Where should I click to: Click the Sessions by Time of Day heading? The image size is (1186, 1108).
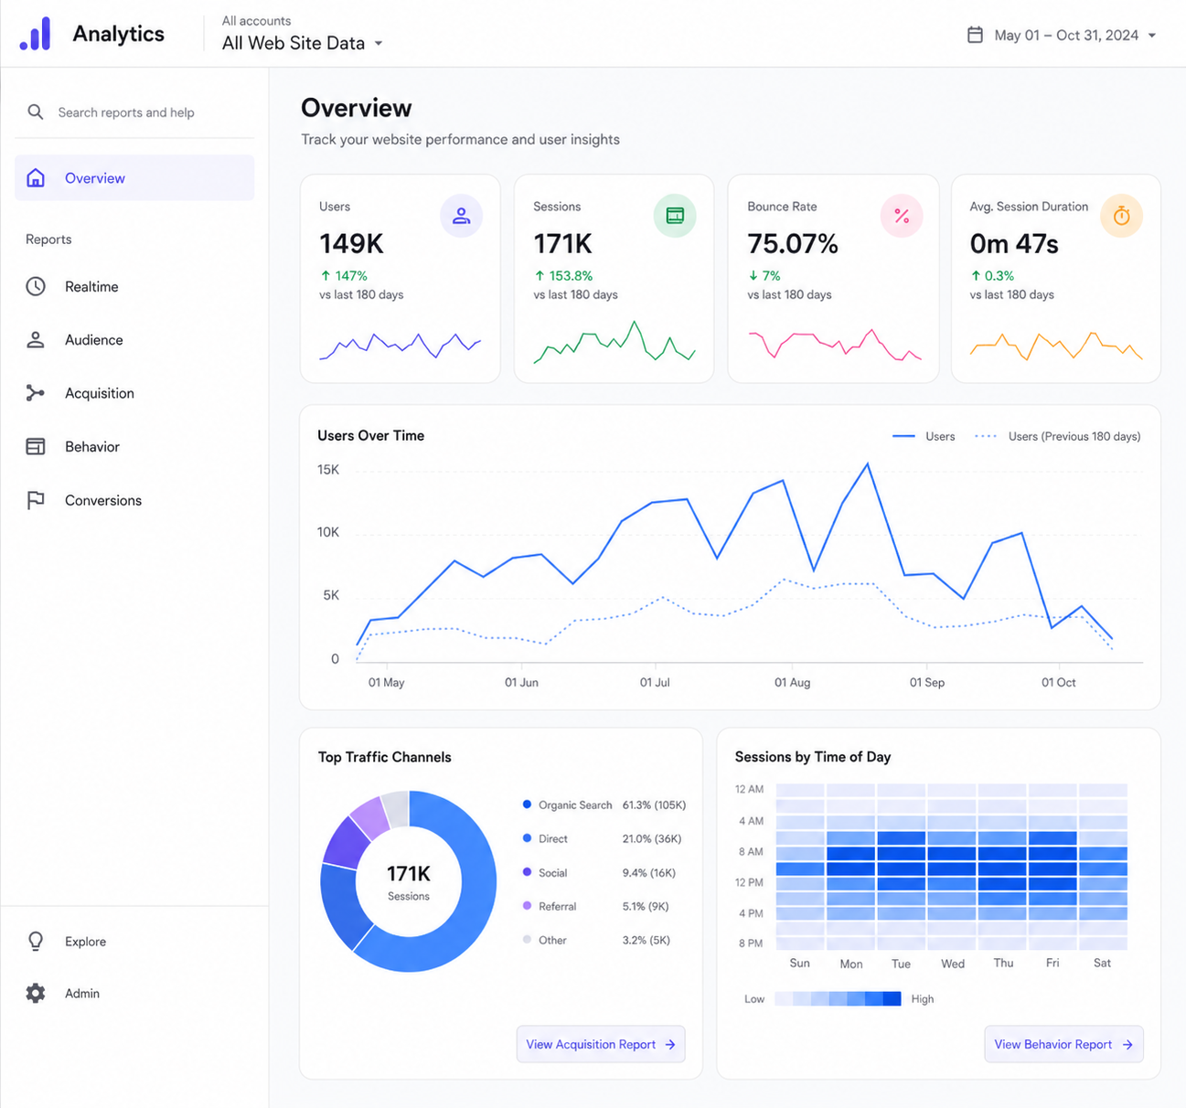pyautogui.click(x=813, y=757)
